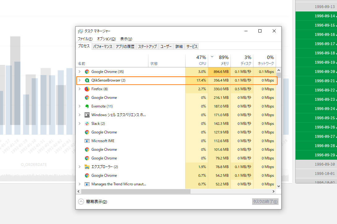Click the Chrome icon in the 127.9 MB row
Viewport: 337px width, 224px height.
pos(87,132)
